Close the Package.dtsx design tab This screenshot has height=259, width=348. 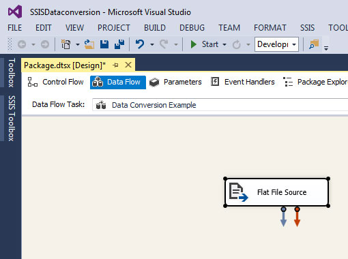(128, 65)
